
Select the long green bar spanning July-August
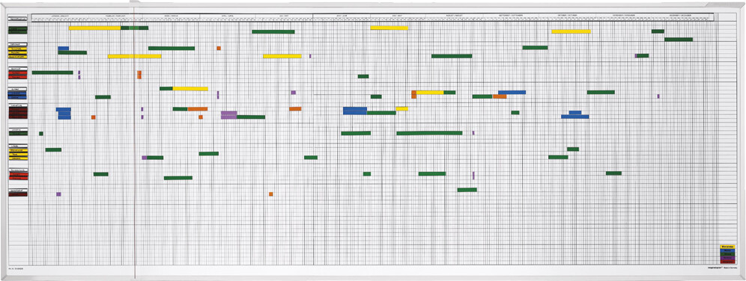click(x=429, y=133)
